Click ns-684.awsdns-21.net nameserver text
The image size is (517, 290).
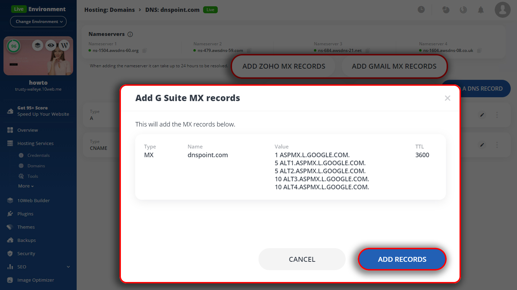[x=340, y=51]
